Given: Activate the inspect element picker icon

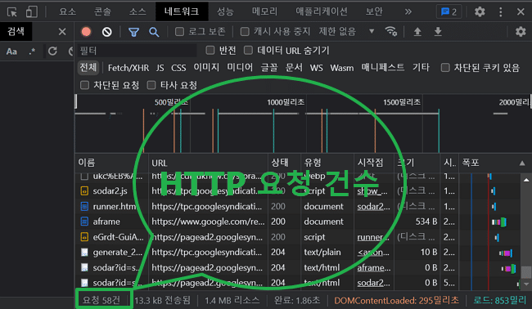Looking at the screenshot, I should [12, 12].
